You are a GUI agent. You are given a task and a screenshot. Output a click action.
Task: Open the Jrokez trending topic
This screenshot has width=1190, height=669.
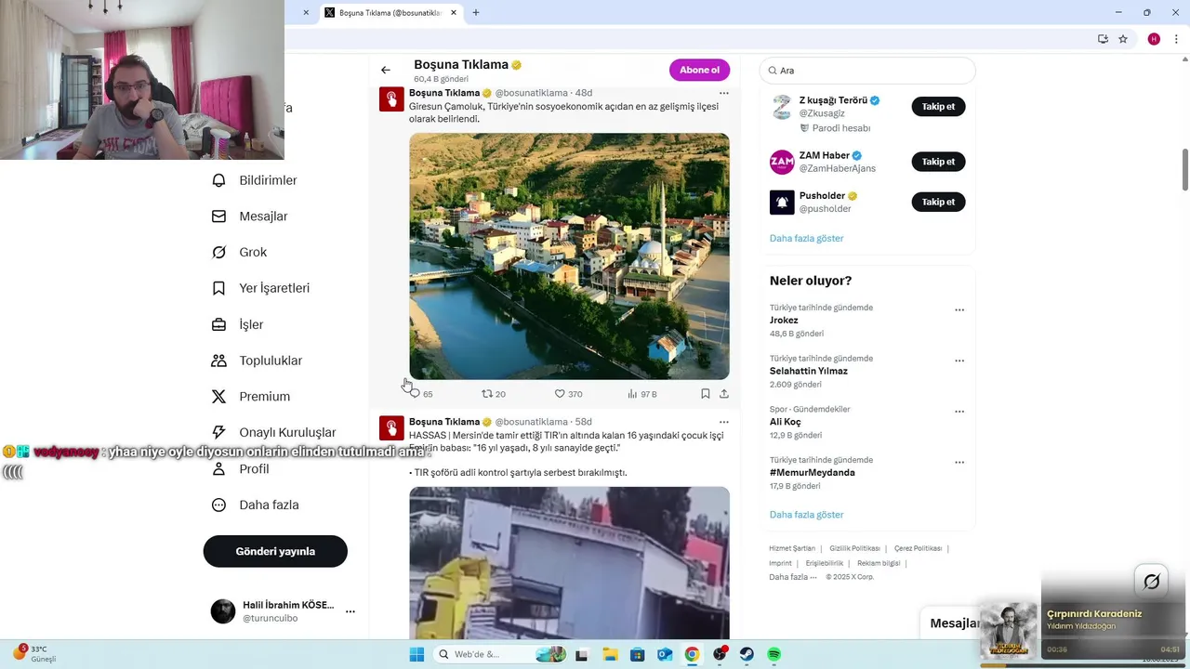[x=784, y=321]
